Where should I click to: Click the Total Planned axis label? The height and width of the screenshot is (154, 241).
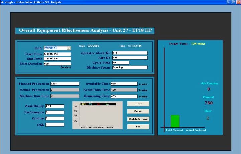point(174,130)
